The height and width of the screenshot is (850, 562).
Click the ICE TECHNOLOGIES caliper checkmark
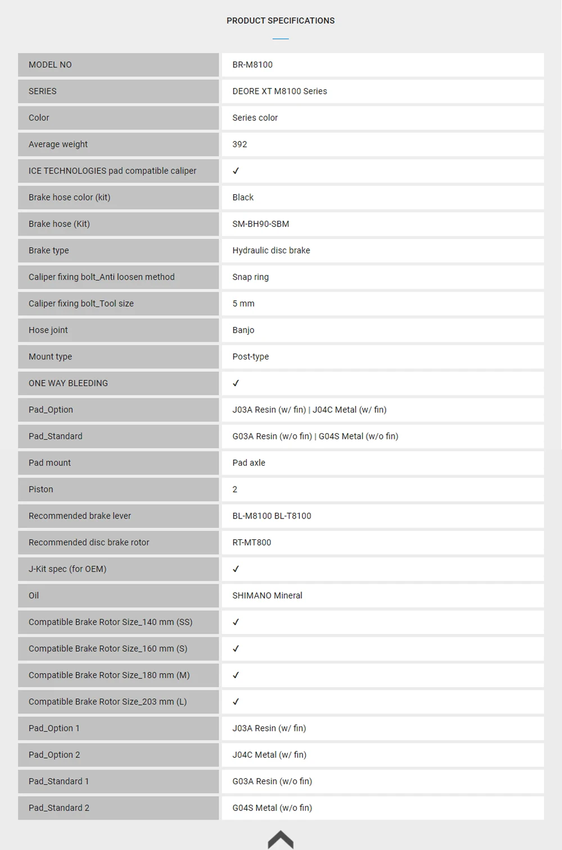pyautogui.click(x=236, y=171)
